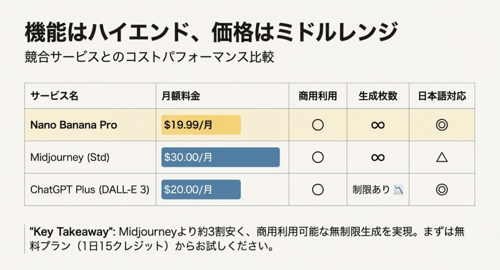Select the Midjourney (Std) service name
The image size is (500, 270).
[70, 157]
